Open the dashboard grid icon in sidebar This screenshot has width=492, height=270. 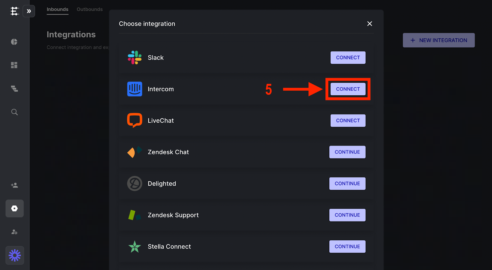pos(14,65)
